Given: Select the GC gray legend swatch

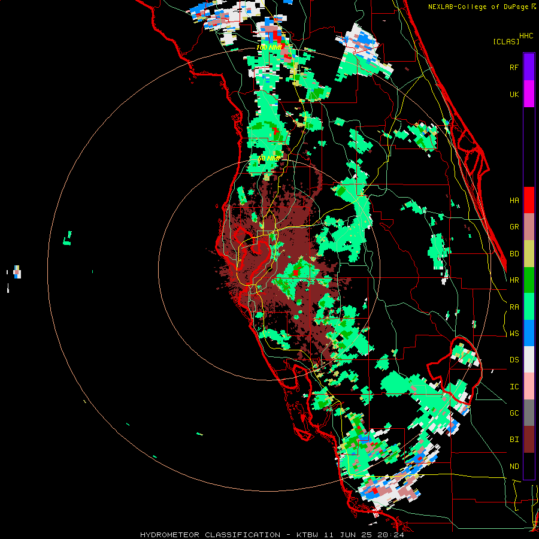Looking at the screenshot, I should (x=529, y=413).
